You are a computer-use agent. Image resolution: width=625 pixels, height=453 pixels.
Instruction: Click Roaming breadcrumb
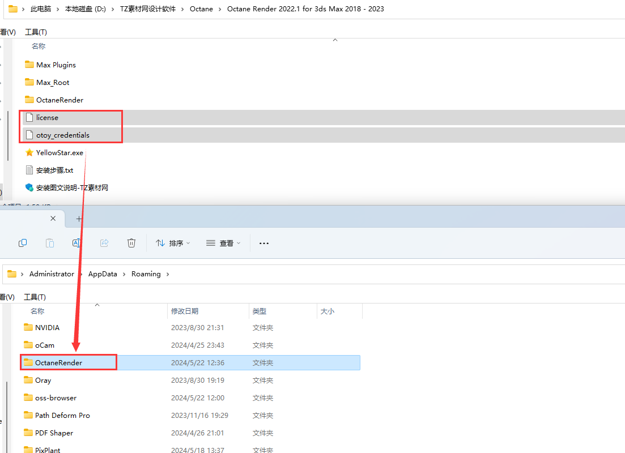click(x=146, y=274)
